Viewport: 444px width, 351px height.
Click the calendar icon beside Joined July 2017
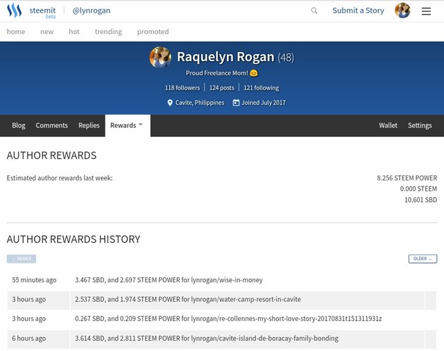click(236, 103)
